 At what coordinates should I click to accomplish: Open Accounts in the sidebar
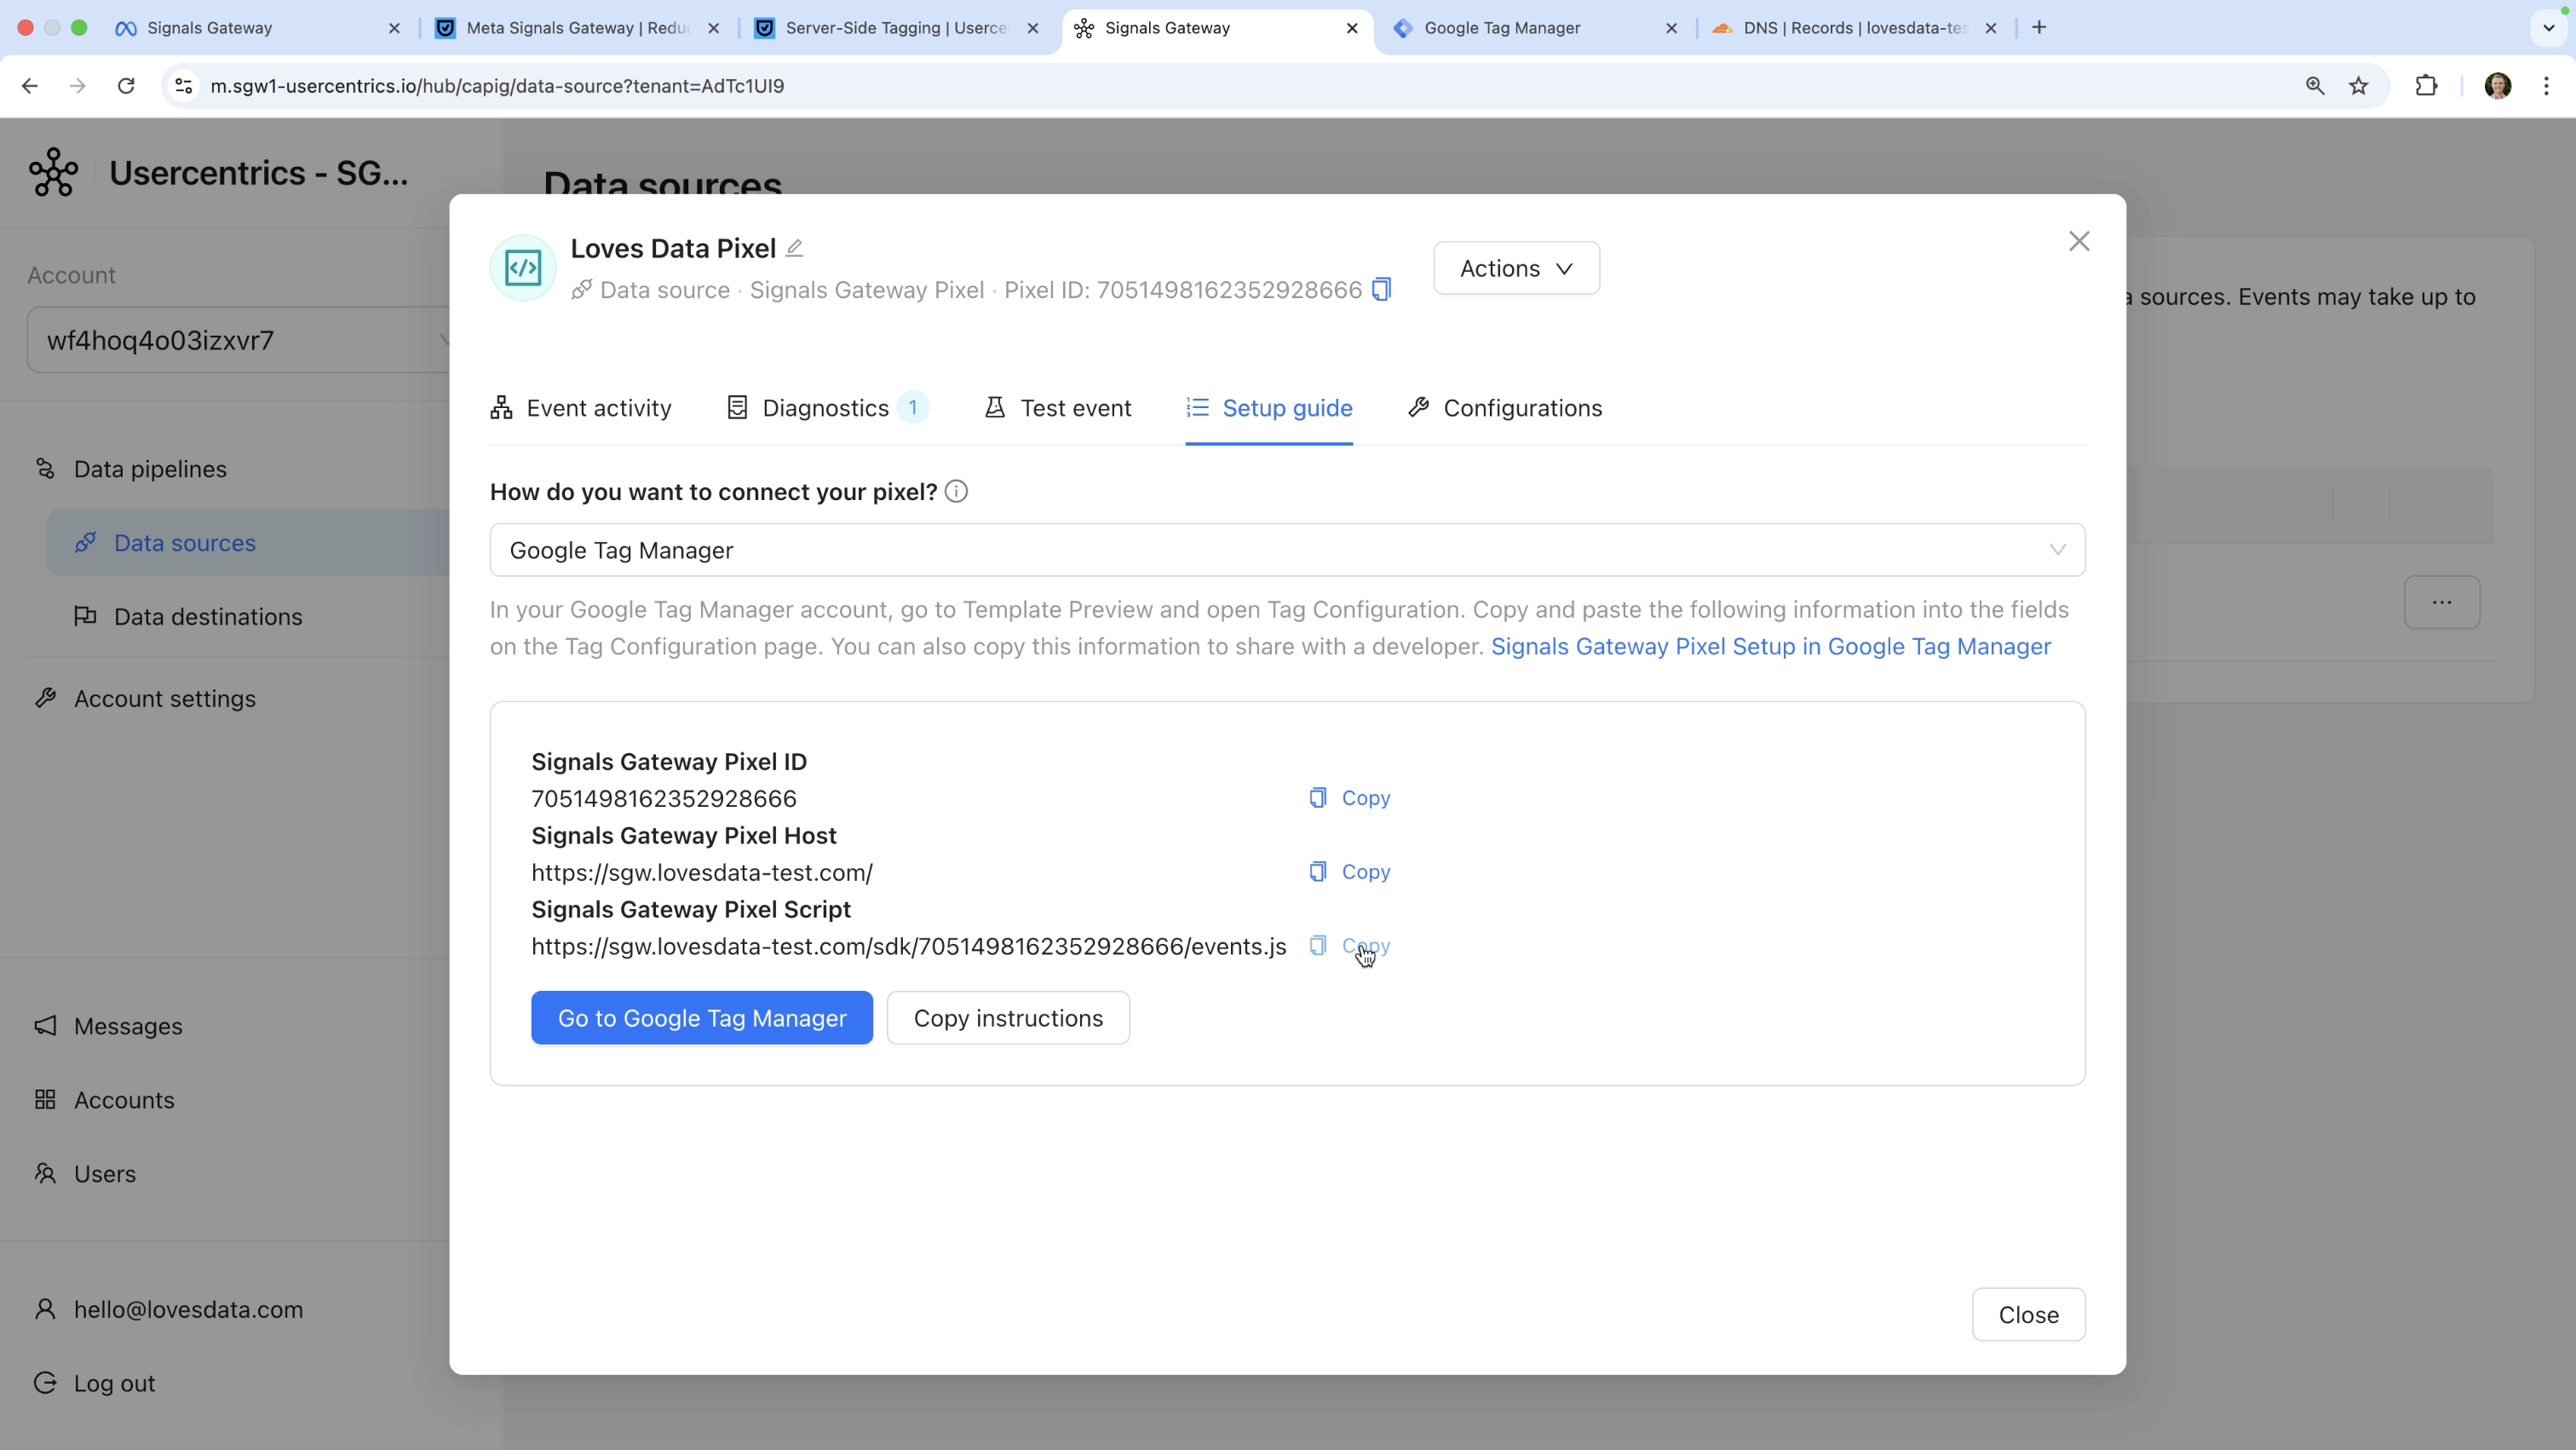(x=104, y=1100)
